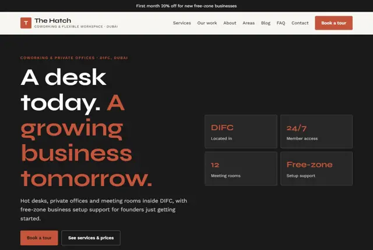The width and height of the screenshot is (373, 250).
Task: Click the hero Book a tour button
Action: point(39,238)
